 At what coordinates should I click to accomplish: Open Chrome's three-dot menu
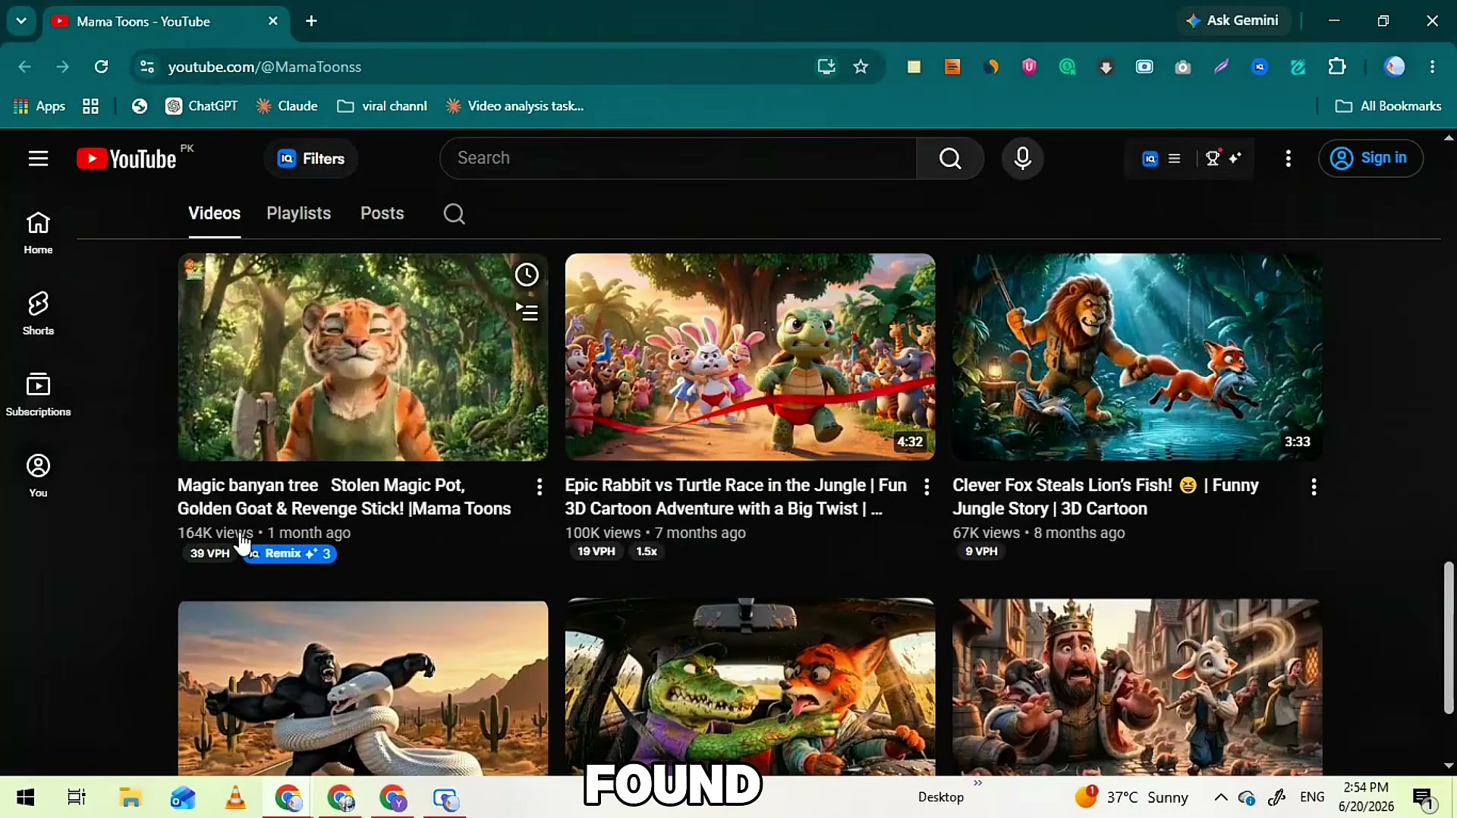(1433, 67)
